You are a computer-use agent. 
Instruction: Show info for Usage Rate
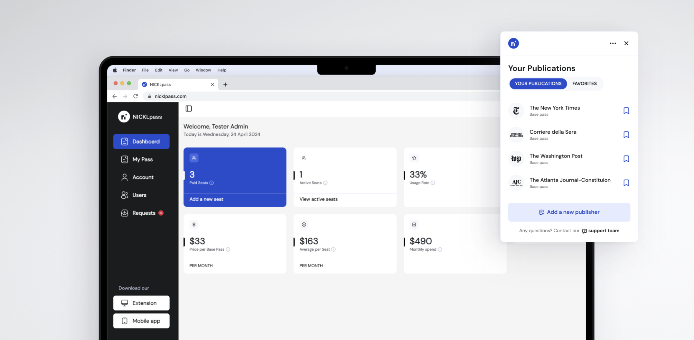(433, 183)
